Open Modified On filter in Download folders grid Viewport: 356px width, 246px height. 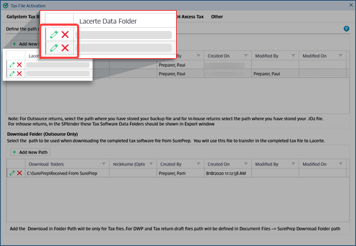[x=340, y=164]
